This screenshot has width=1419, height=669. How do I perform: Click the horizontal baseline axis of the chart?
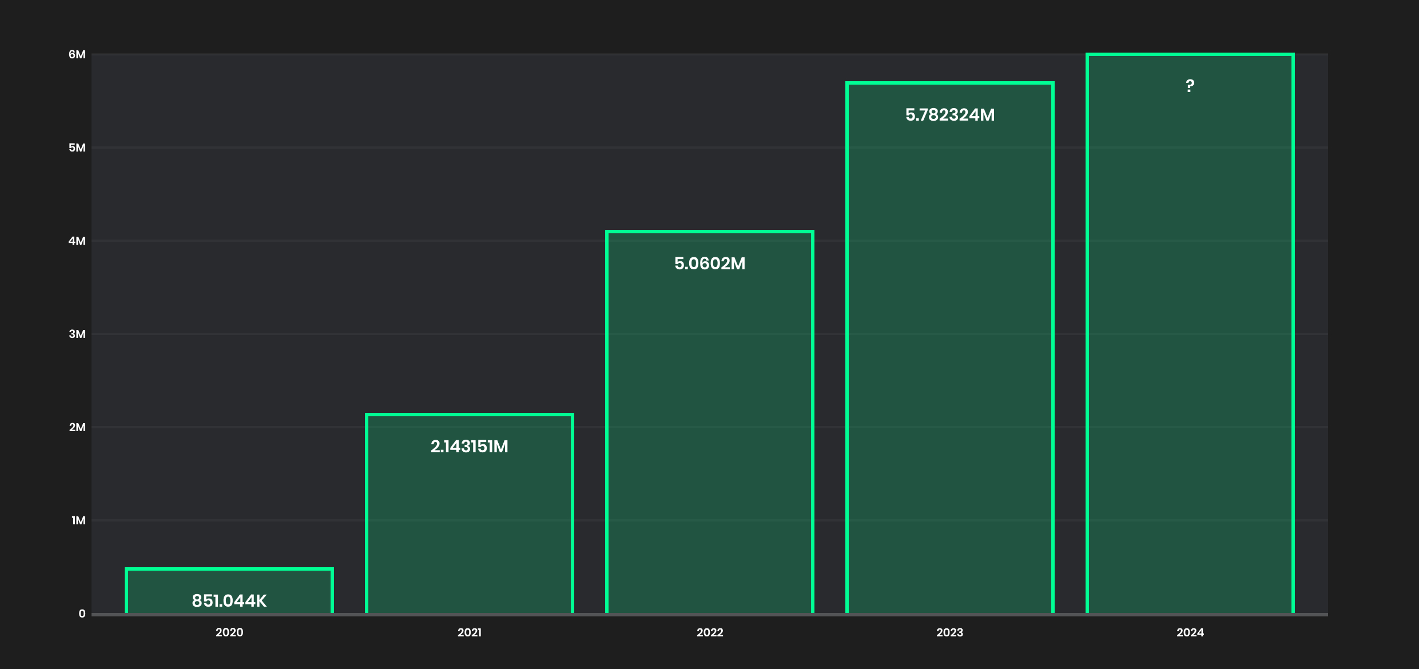709,615
